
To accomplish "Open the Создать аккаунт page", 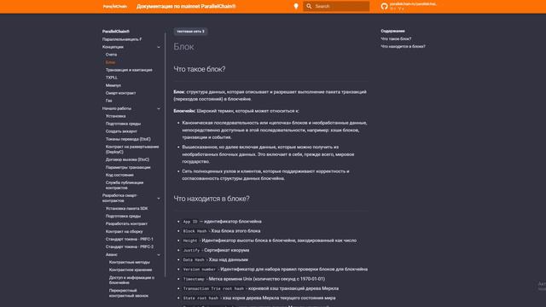I will (x=121, y=131).
